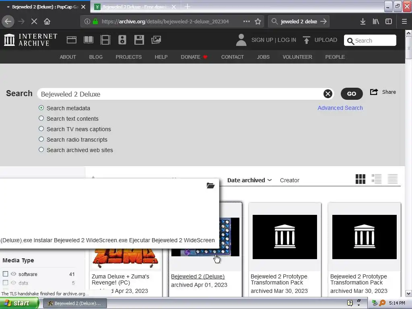Click the vertical scrollbar down arrow
412x309 pixels.
tap(409, 293)
